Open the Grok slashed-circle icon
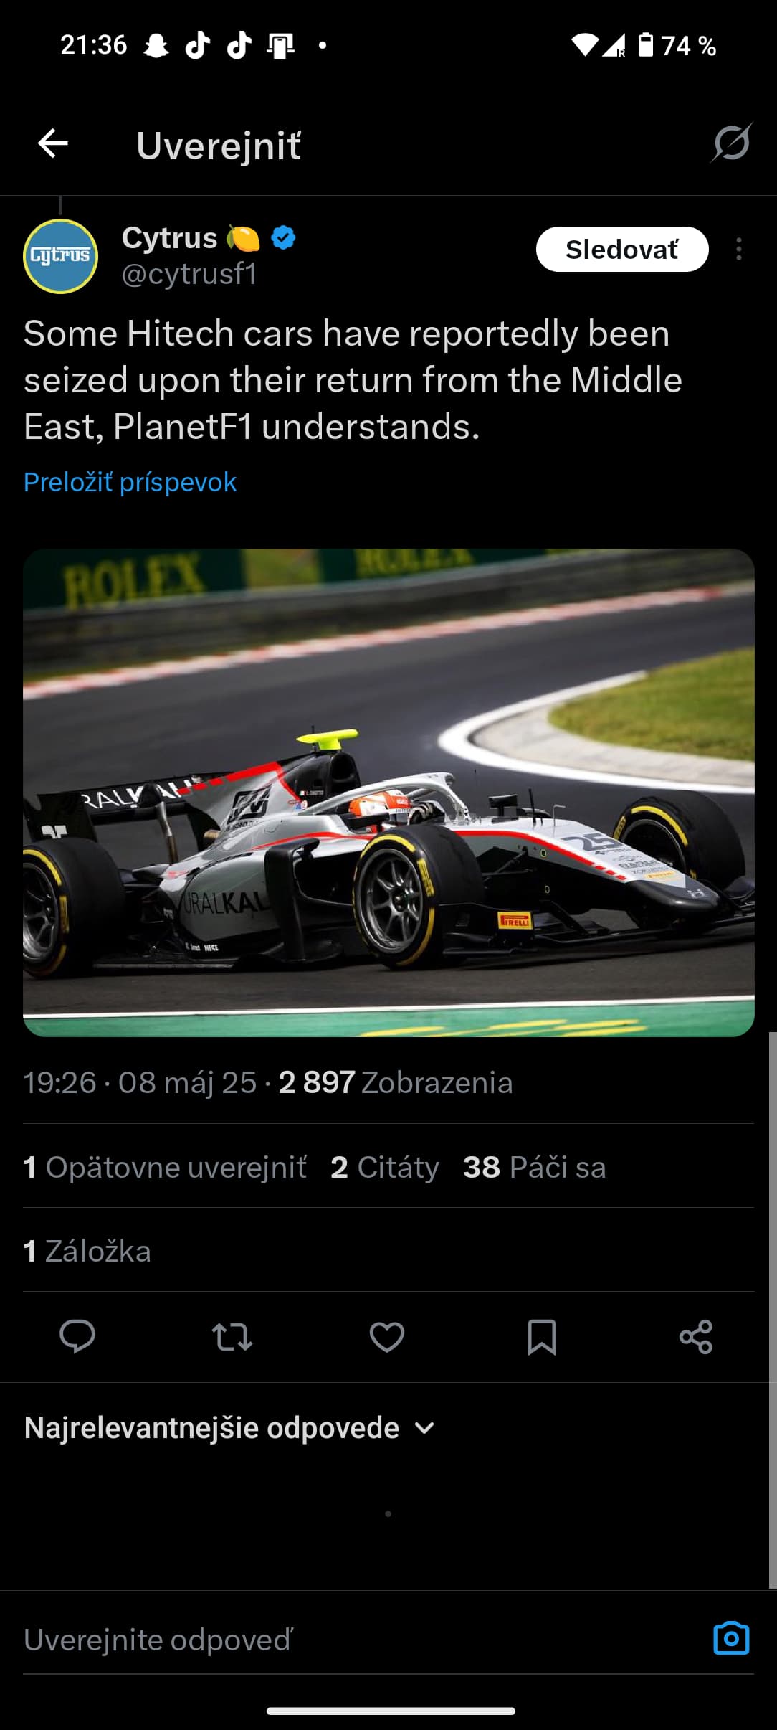The image size is (777, 1730). [x=731, y=143]
